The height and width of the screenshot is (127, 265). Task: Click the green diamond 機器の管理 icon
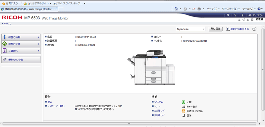tap(5, 44)
